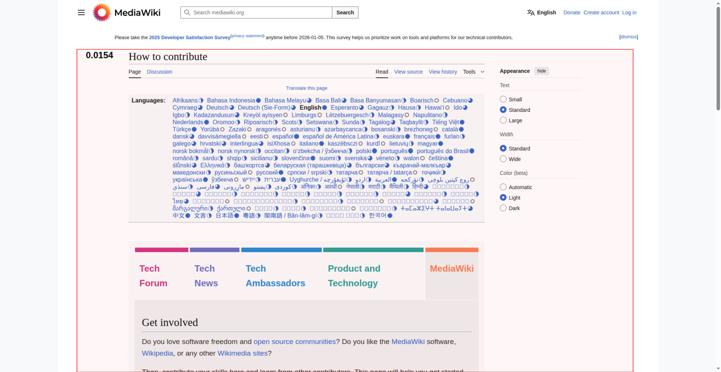This screenshot has height=372, width=721.
Task: Click the search magnifier icon
Action: point(187,13)
